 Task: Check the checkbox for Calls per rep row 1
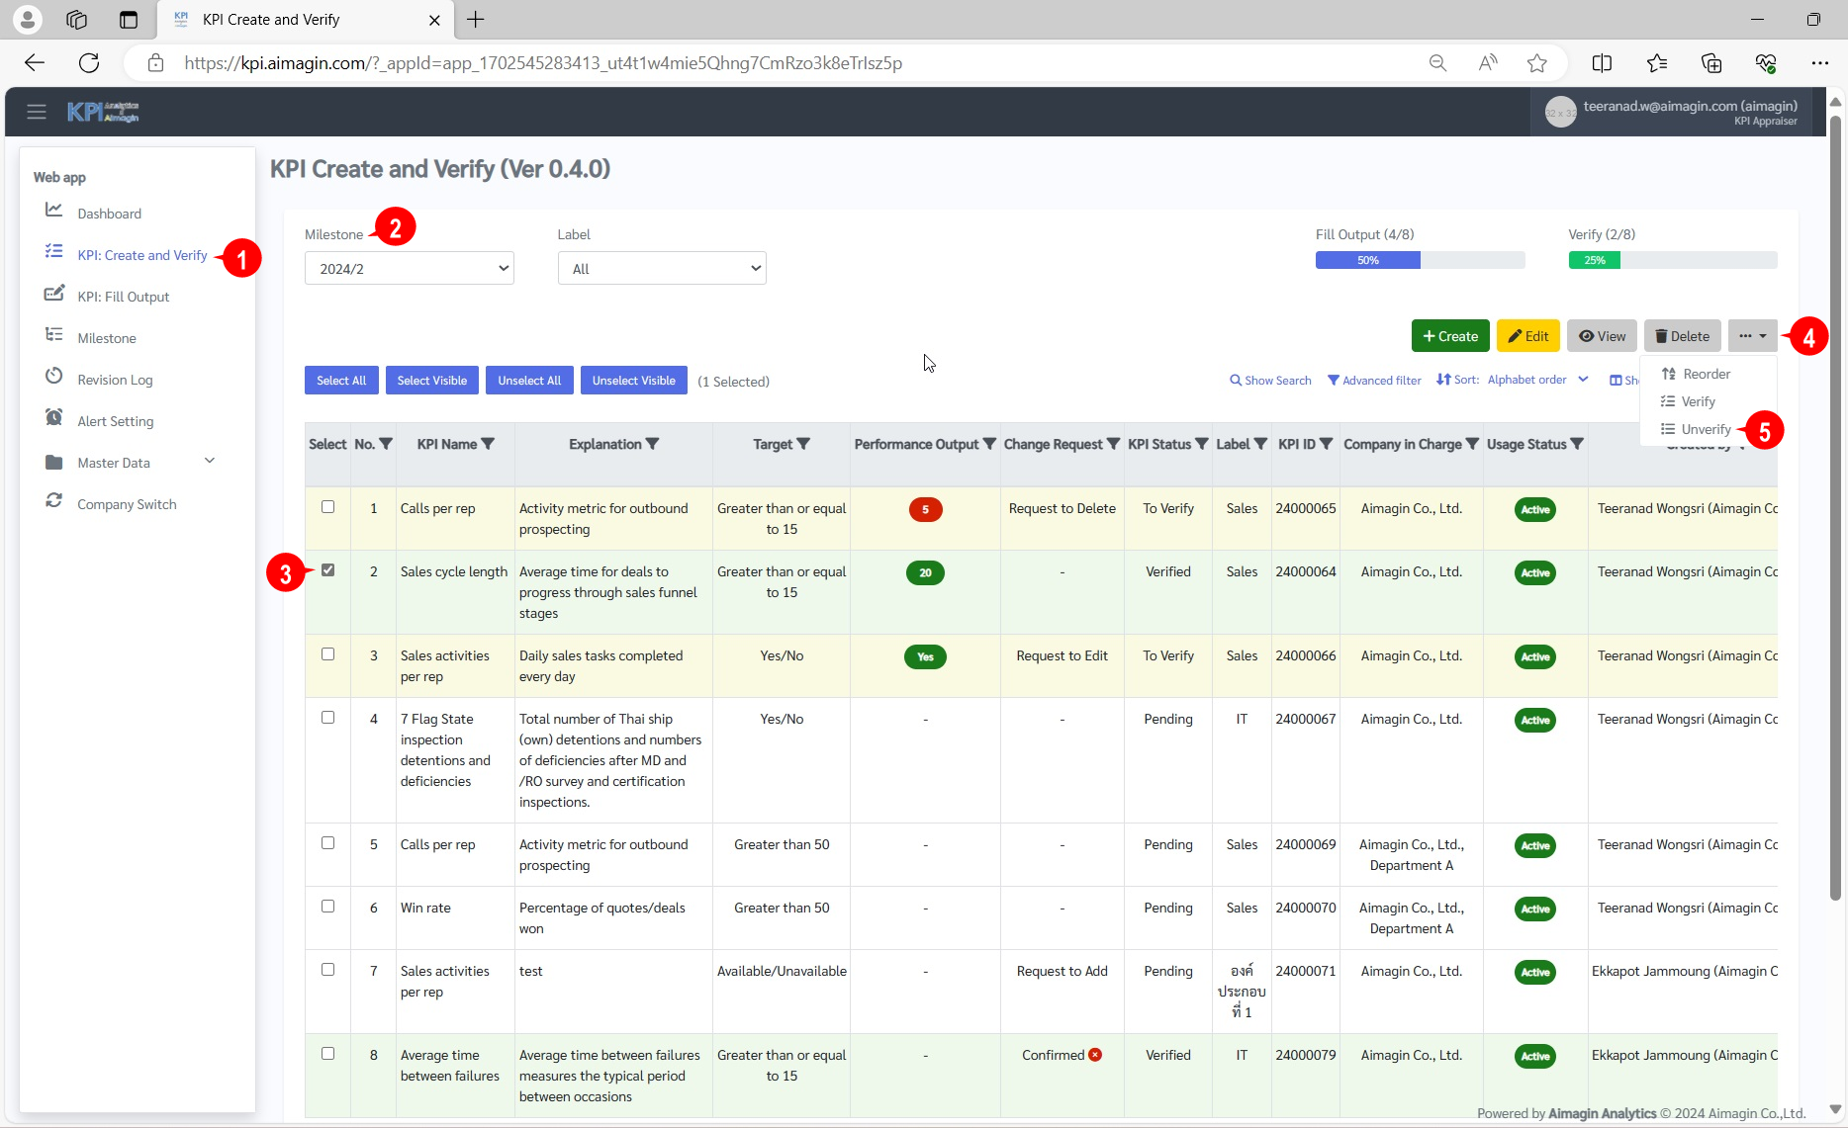(x=327, y=506)
